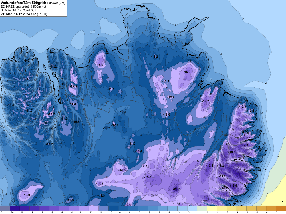This screenshot has height=214, width=286.
Task: Select the legend swatch between -12 and -11
Action: (94, 208)
